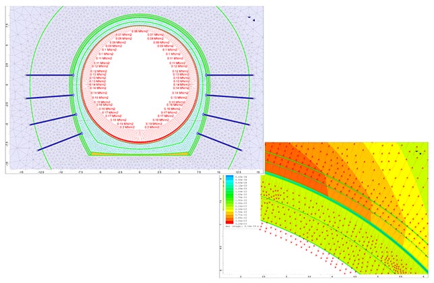Select the right 0.2 MN/m2 pressure label
The height and width of the screenshot is (283, 434).
tap(152, 127)
